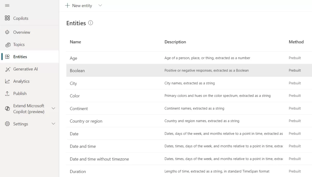Open the New entity dropdown arrow
The image size is (312, 177).
100,5
